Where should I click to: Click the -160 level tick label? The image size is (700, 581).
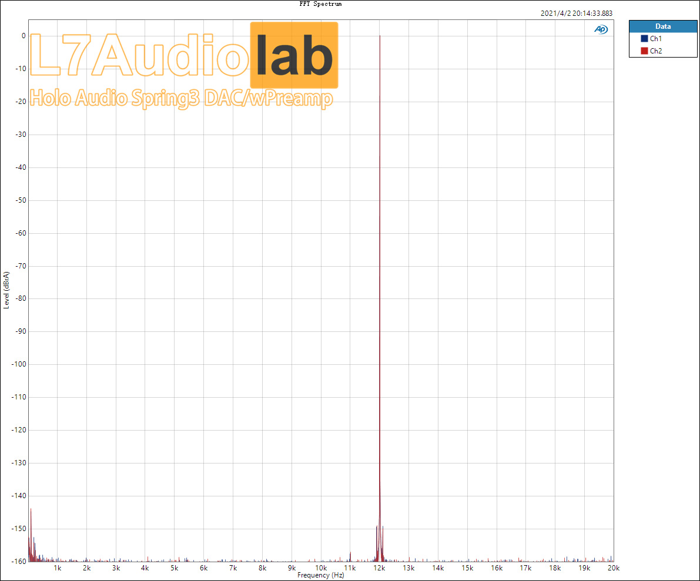tap(17, 561)
